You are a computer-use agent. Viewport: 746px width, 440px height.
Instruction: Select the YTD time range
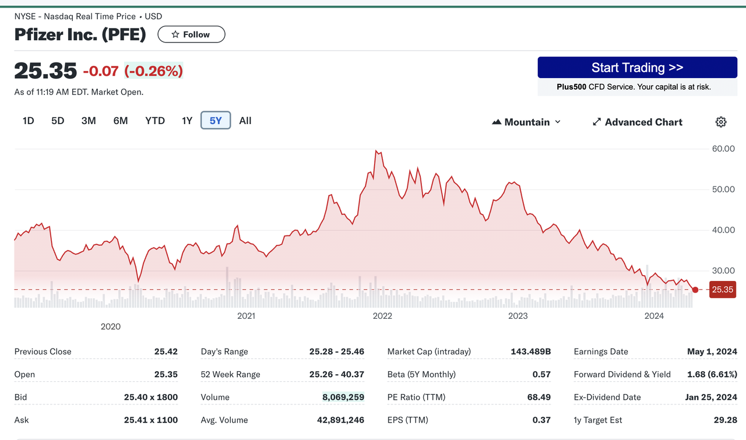(155, 121)
